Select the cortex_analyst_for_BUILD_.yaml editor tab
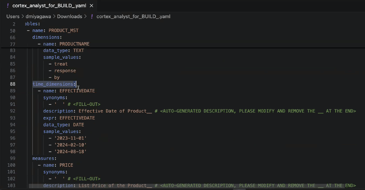 tap(49, 6)
